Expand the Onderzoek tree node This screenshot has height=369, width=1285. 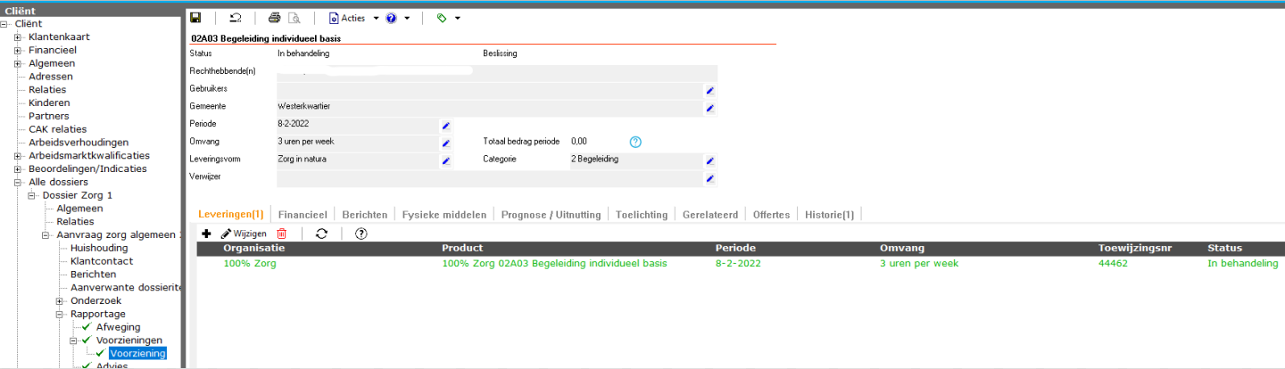coord(61,301)
